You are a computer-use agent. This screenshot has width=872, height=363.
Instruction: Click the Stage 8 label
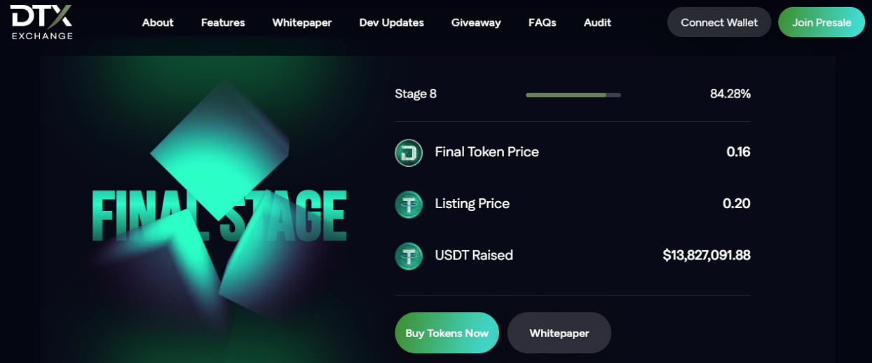coord(416,94)
